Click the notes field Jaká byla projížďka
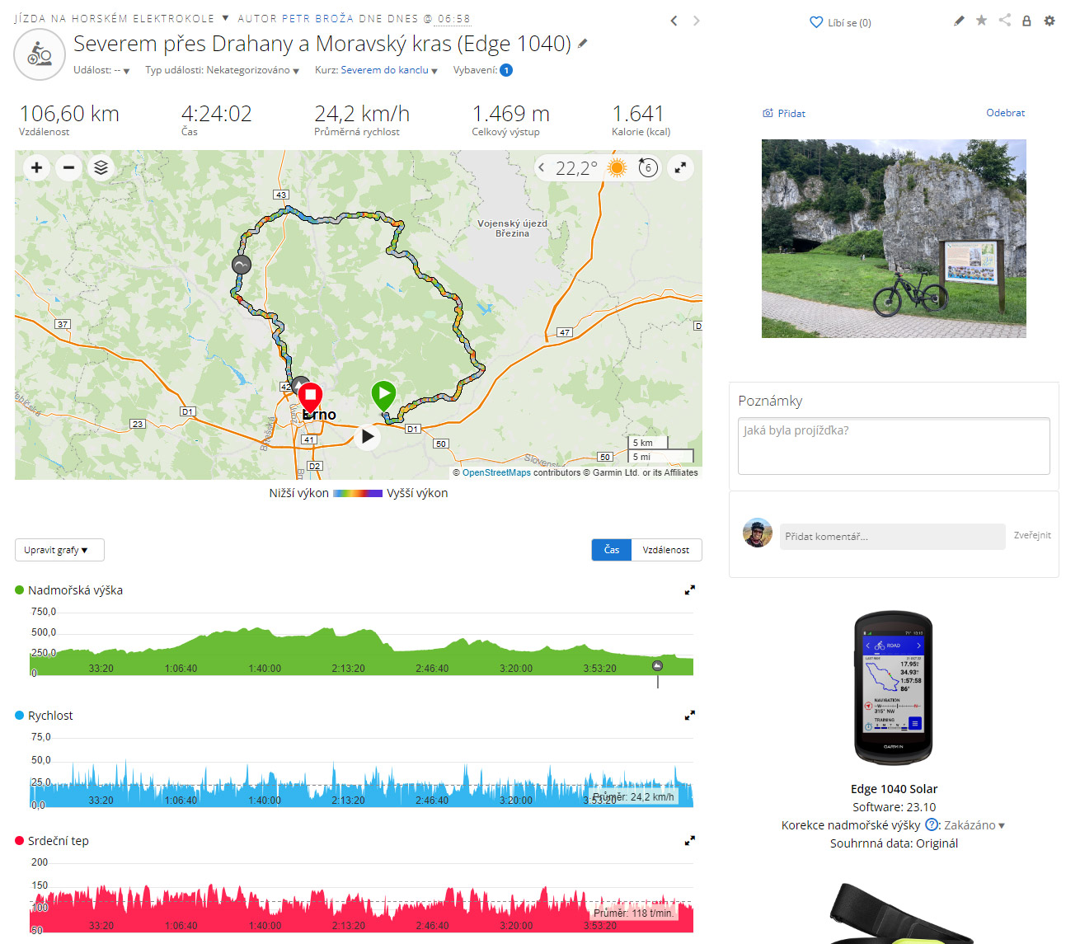Screen dimensions: 1066x944 [x=894, y=446]
